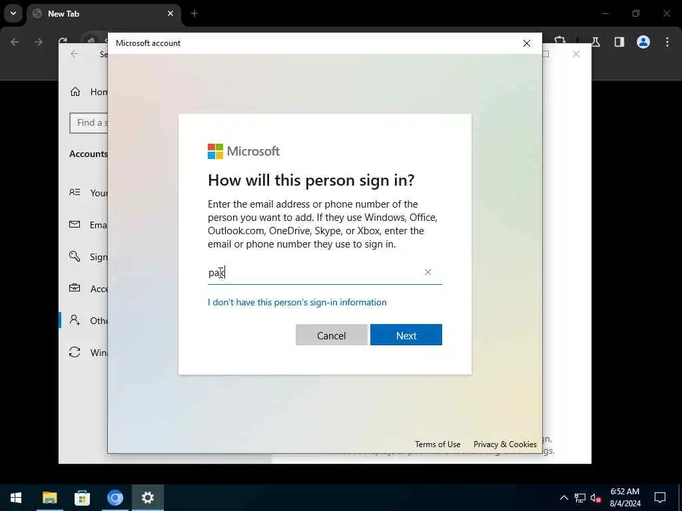Open Chrome's three-dot menu
This screenshot has height=511, width=682.
pyautogui.click(x=667, y=42)
